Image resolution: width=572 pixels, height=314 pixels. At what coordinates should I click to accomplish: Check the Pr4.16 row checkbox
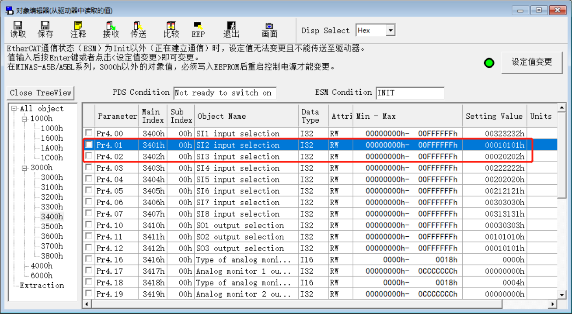[x=89, y=259]
